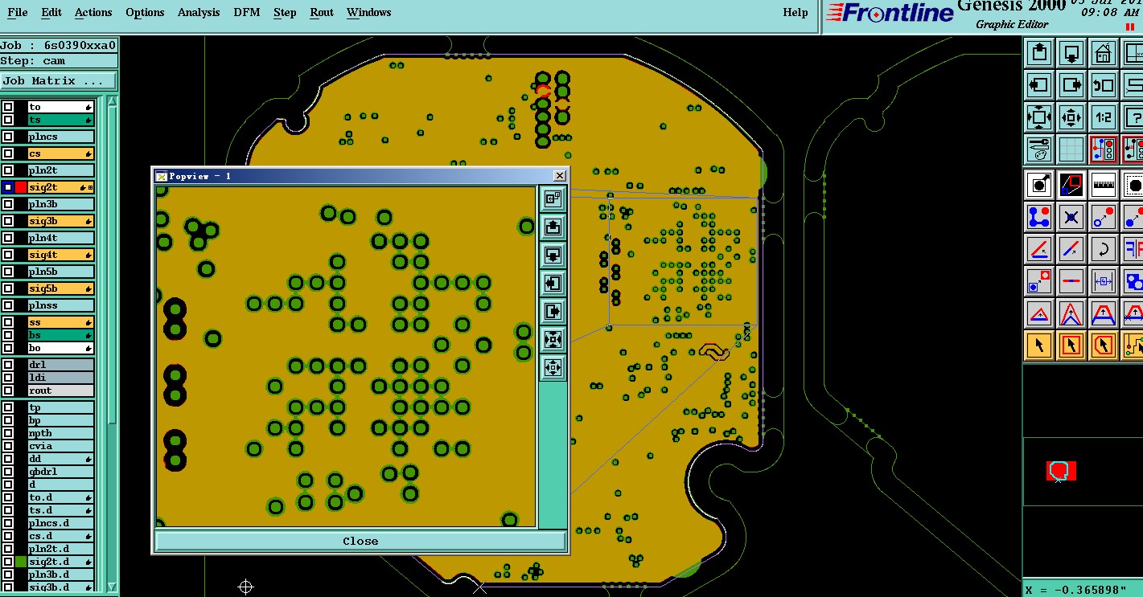The height and width of the screenshot is (597, 1143).
Task: Open the Help menu
Action: (x=796, y=12)
